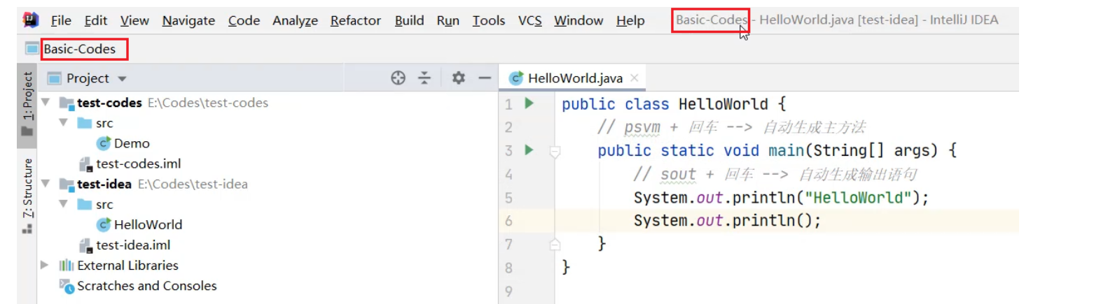Click the sout comment on line 4

pos(775,174)
